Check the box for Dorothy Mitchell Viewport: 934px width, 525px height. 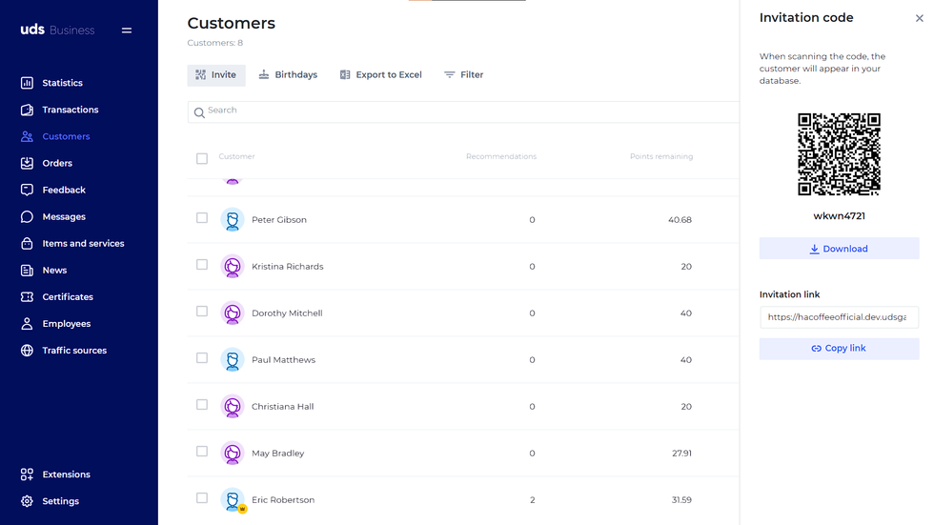pos(202,312)
